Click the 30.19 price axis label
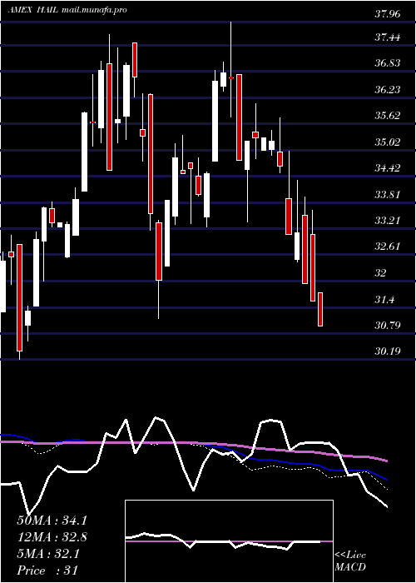Screen dimensions: 416x583 coord(387,351)
